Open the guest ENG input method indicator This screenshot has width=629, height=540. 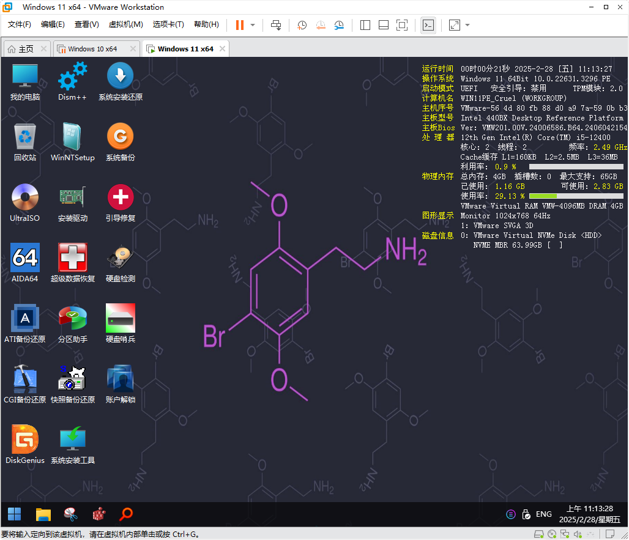pos(543,514)
